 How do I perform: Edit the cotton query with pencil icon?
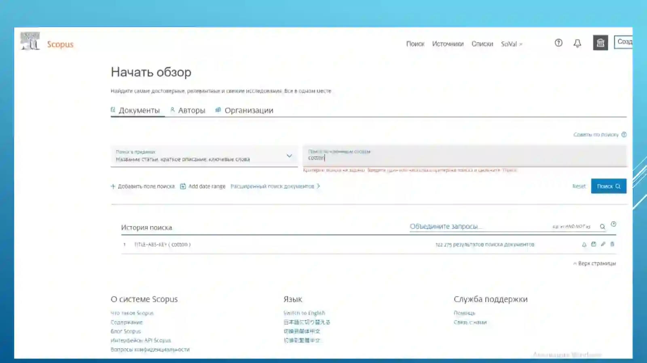(x=603, y=244)
